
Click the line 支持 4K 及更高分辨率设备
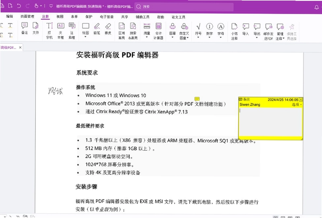[113, 173]
